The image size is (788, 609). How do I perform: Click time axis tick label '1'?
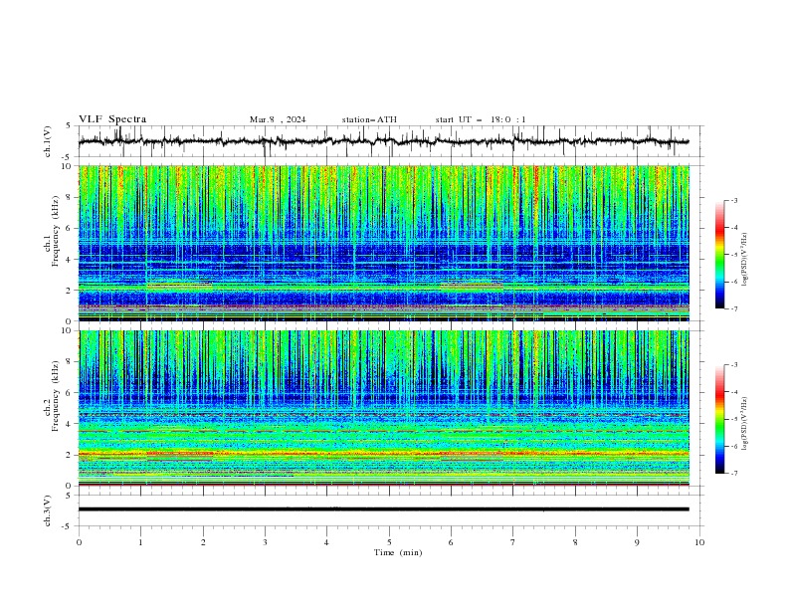[141, 542]
